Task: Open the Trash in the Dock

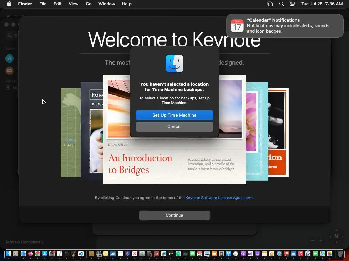Action: [340, 254]
